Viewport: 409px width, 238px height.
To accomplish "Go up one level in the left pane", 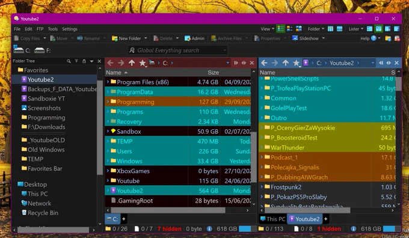I will 132,63.
